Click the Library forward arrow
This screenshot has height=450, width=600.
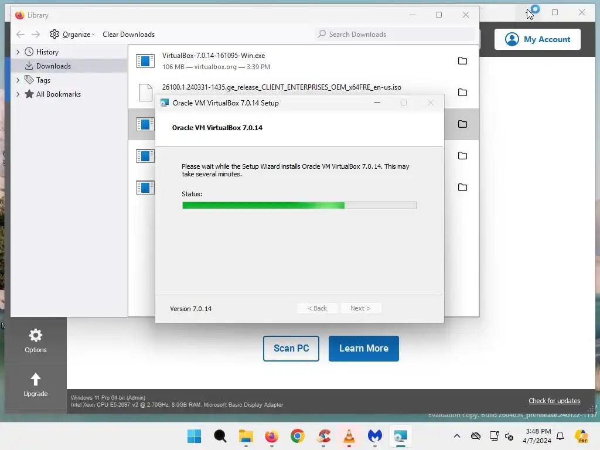coord(36,35)
